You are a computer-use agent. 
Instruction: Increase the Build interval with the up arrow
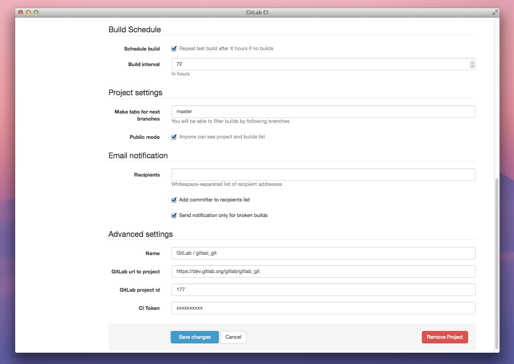pos(472,62)
